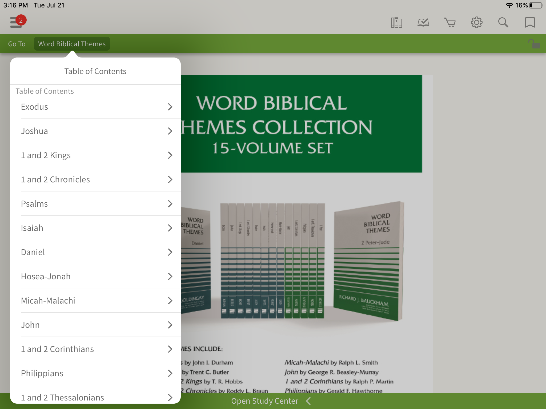Tap the row of book spines image

[x=273, y=261]
